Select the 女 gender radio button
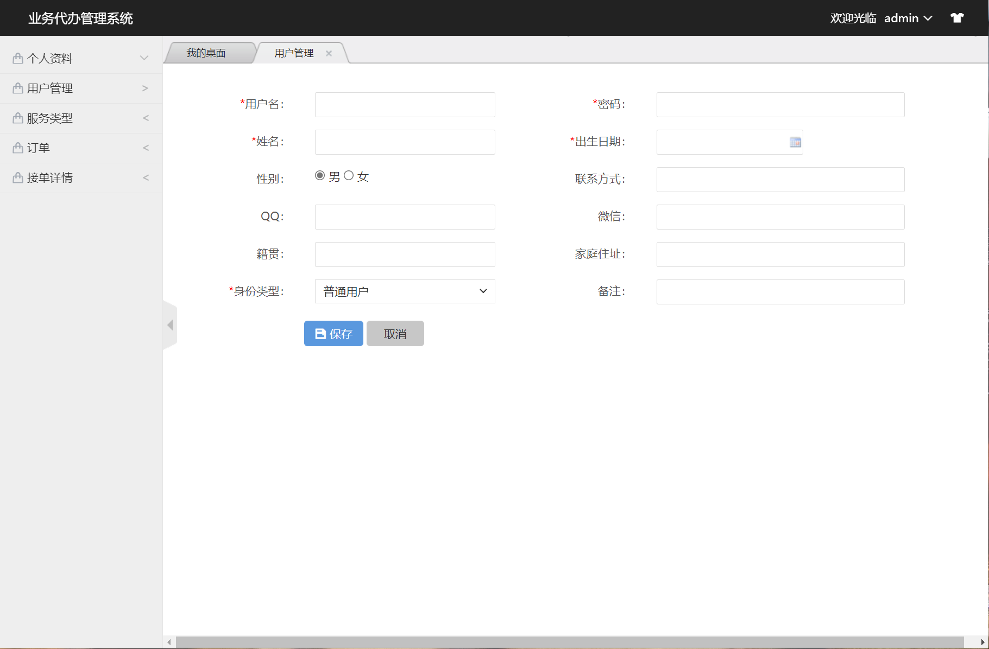Viewport: 989px width, 649px height. (349, 175)
